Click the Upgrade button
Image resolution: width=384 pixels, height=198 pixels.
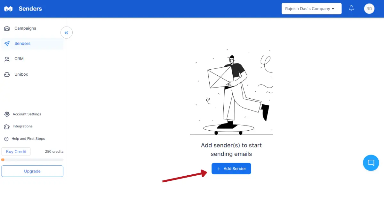click(32, 171)
